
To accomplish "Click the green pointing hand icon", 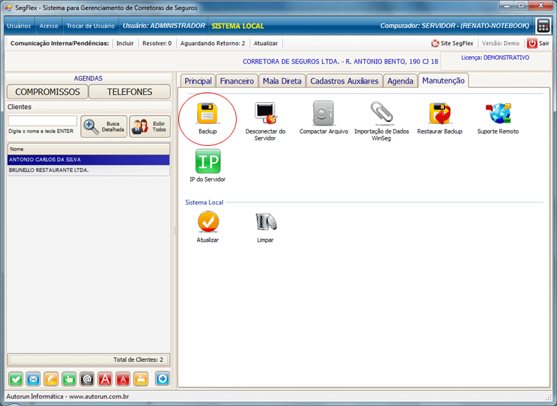I will (x=69, y=379).
